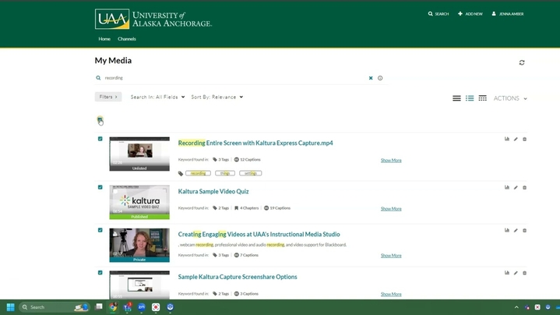
Task: Click the 'settings' tag
Action: point(250,173)
